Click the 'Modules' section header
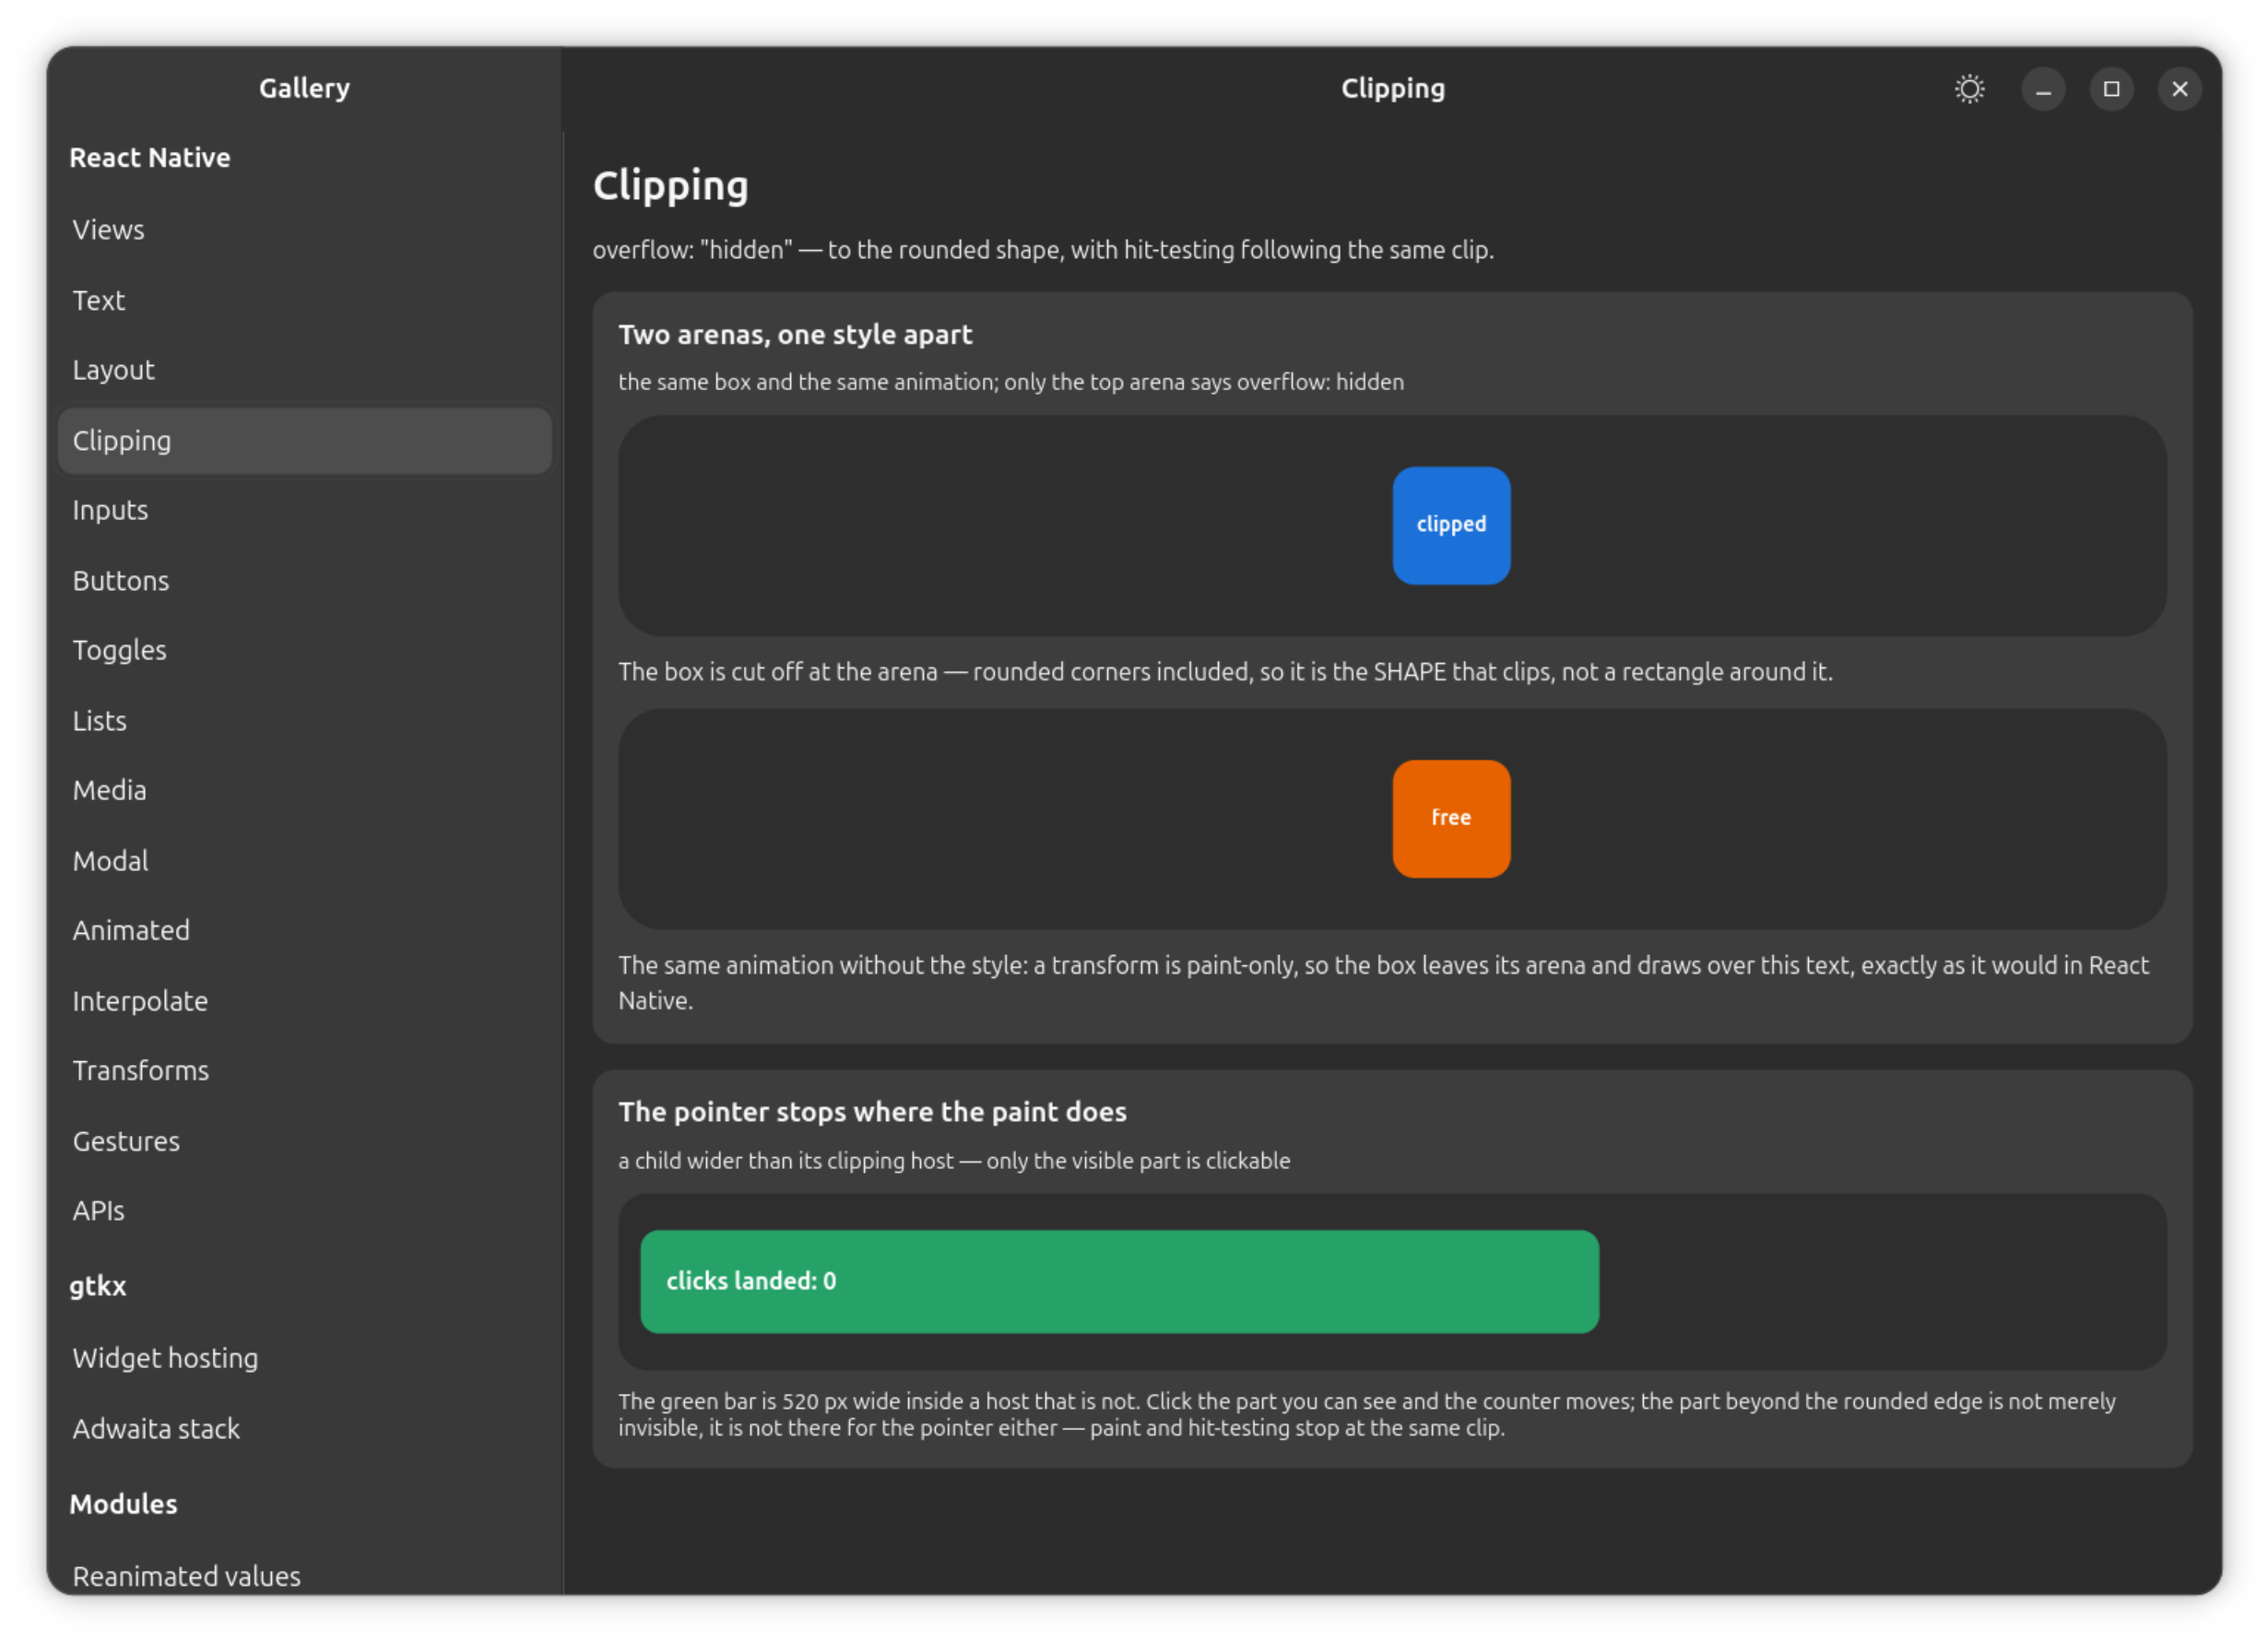 [123, 1504]
